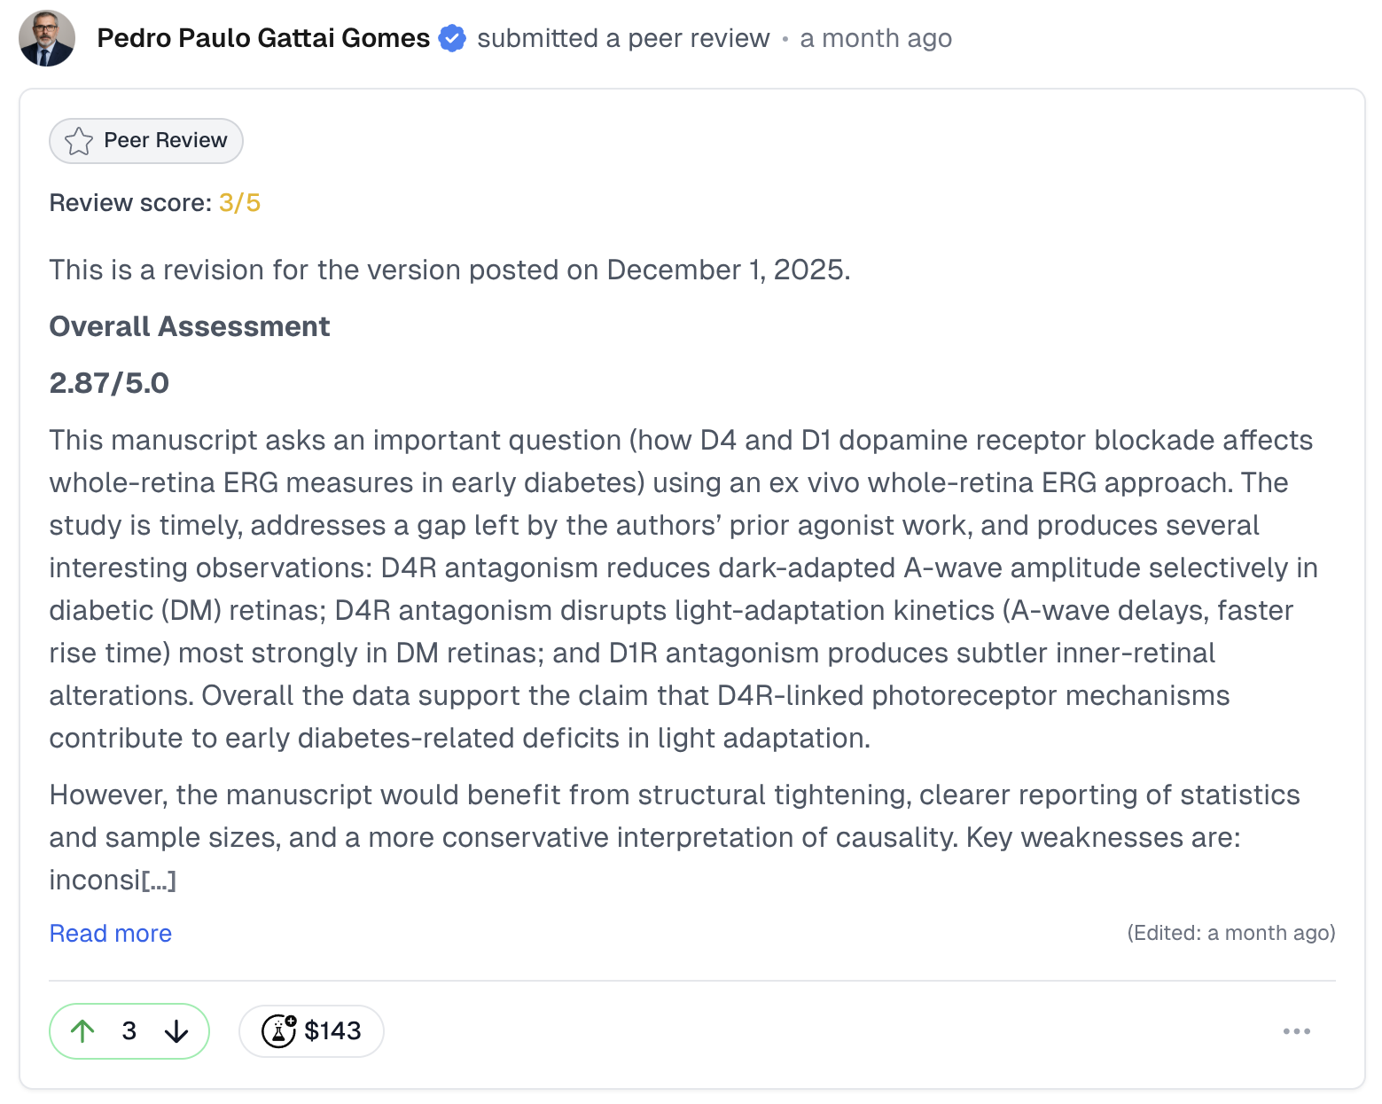Click the vote count between the arrows
Viewport: 1382px width, 1104px height.
click(x=129, y=1031)
